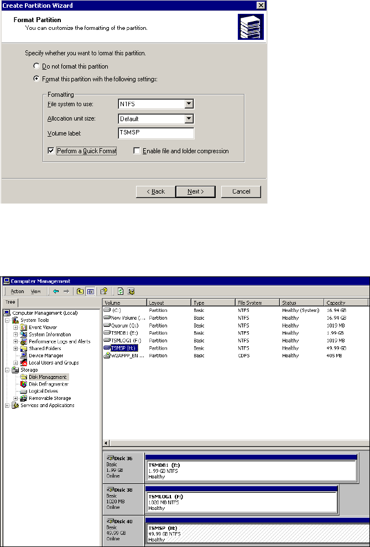Open the View menu

click(35, 291)
